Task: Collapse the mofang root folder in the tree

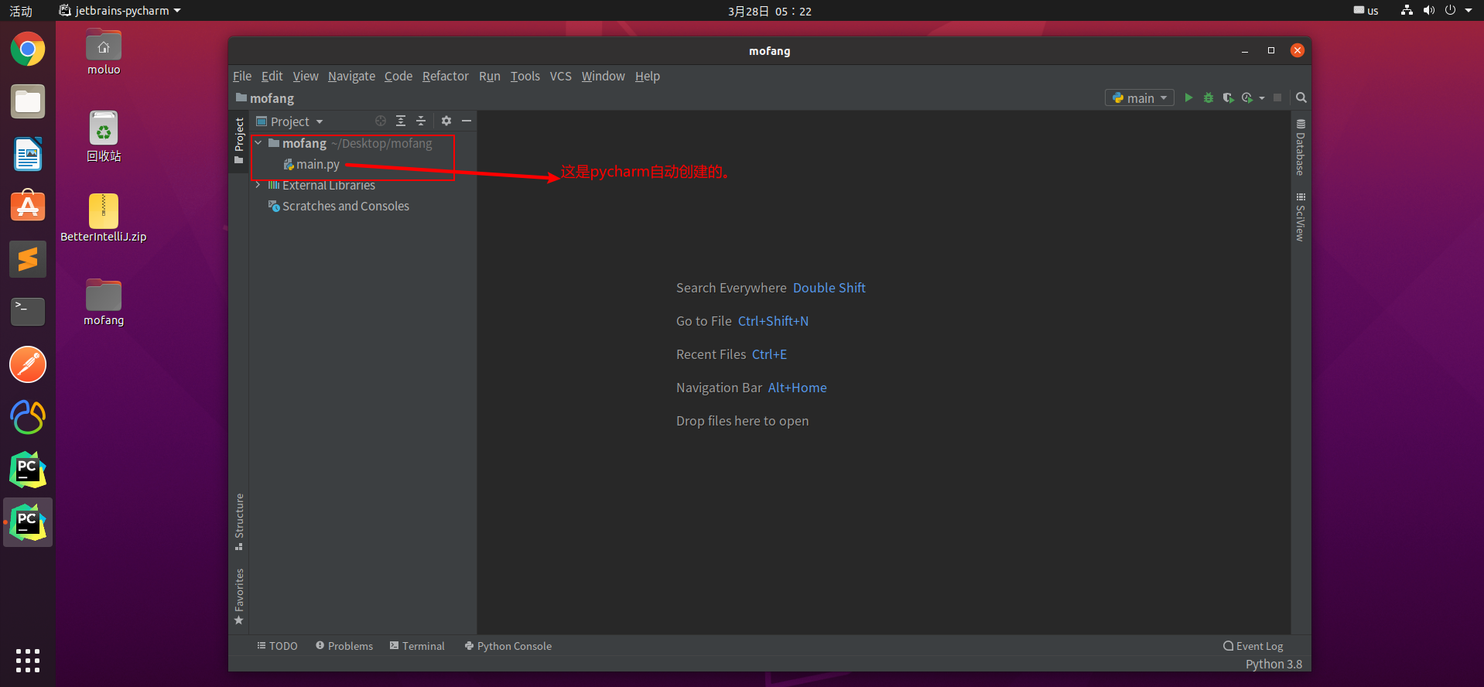Action: (258, 143)
